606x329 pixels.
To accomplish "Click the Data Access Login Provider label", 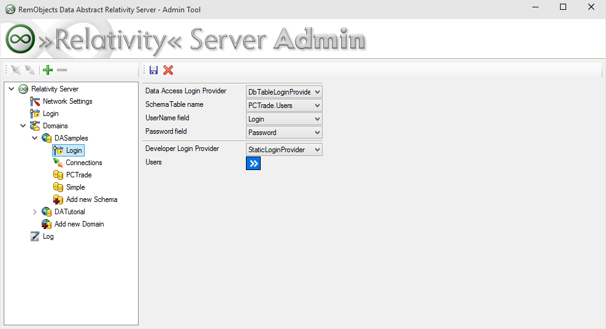I will click(186, 91).
